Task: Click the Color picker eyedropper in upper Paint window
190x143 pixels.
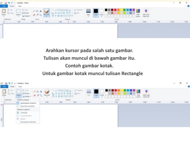Action: [x=37, y=15]
